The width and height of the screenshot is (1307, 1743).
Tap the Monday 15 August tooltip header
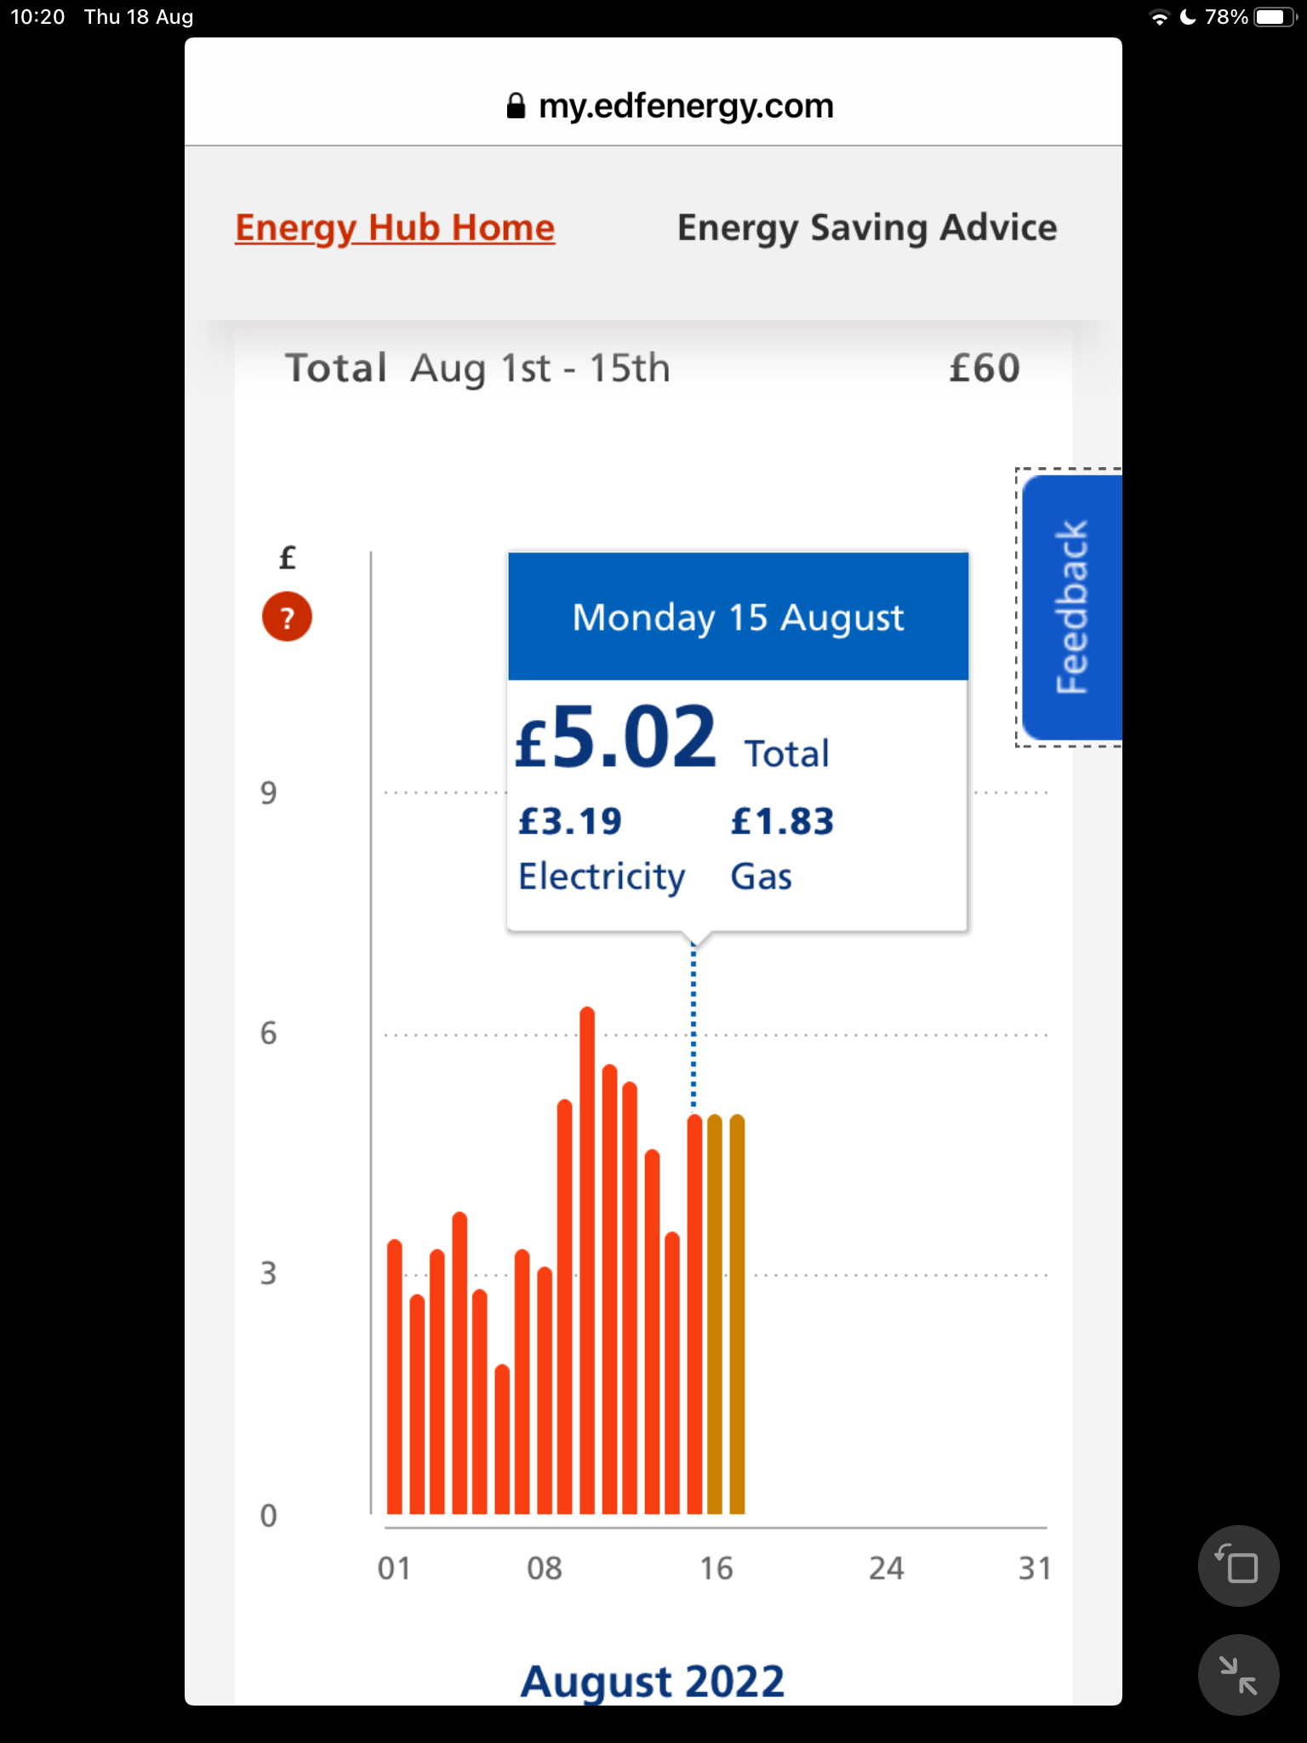pos(738,616)
